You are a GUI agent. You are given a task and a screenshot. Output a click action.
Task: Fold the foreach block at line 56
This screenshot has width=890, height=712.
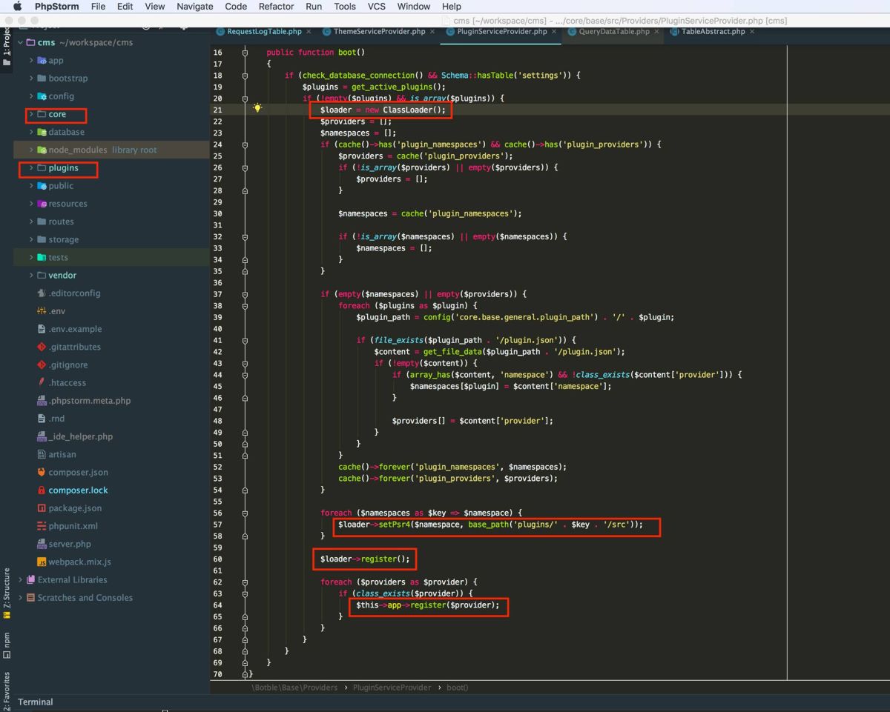[x=245, y=513]
